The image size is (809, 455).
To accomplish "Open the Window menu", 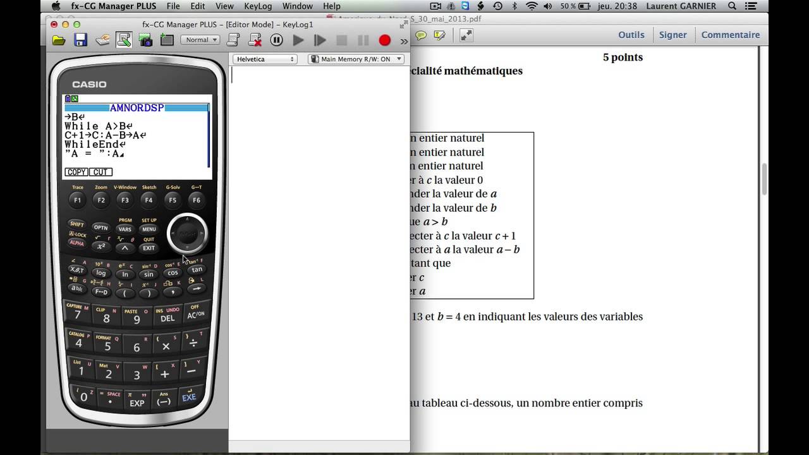I will (x=298, y=6).
